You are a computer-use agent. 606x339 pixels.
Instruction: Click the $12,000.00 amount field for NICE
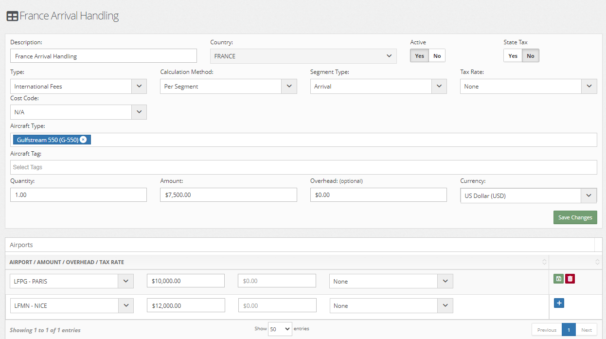(186, 305)
